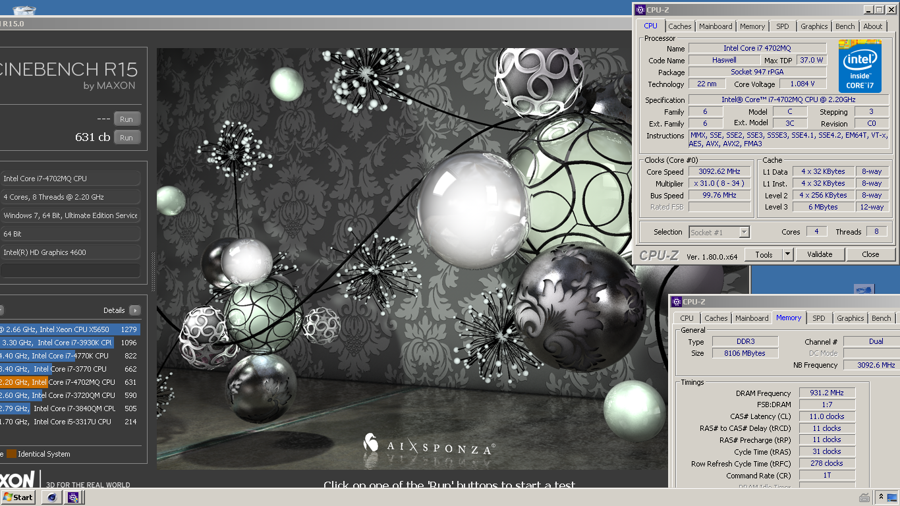This screenshot has height=506, width=900.
Task: Click the NB Frequency value 3092.6 MHz
Action: (872, 365)
